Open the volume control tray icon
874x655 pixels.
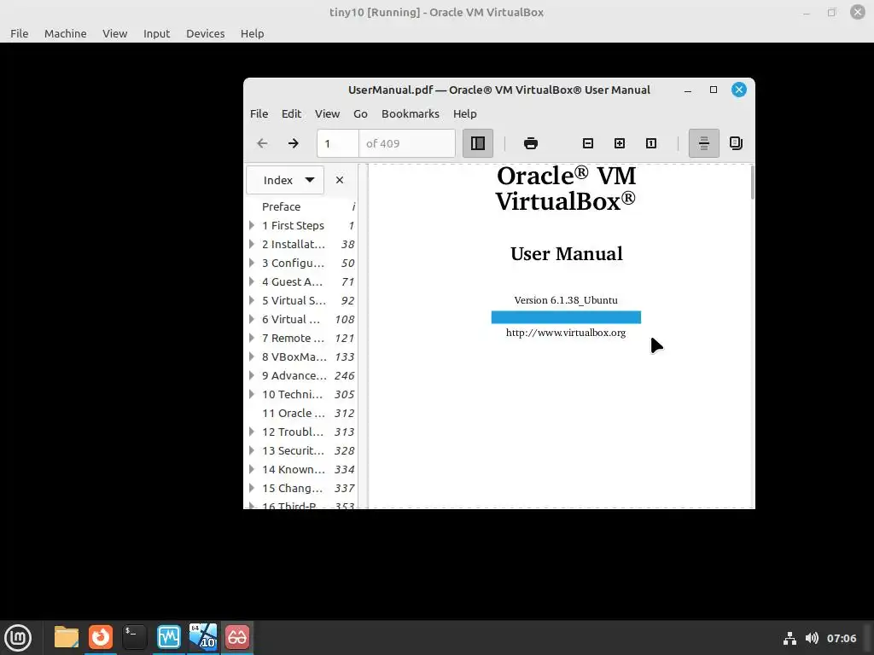(813, 638)
